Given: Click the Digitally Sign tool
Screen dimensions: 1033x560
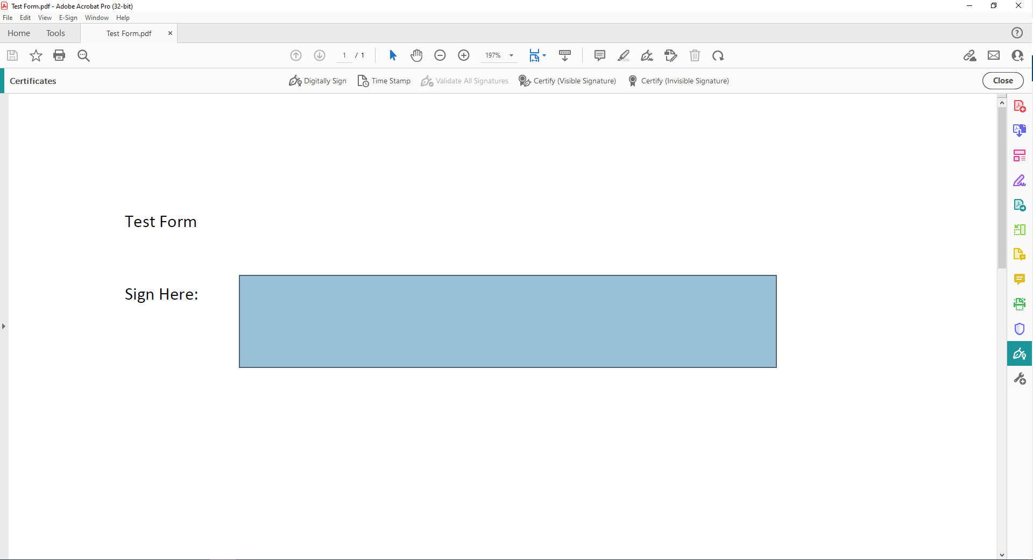Looking at the screenshot, I should 317,81.
